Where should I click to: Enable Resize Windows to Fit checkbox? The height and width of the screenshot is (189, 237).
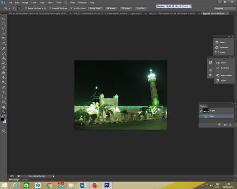click(x=26, y=8)
